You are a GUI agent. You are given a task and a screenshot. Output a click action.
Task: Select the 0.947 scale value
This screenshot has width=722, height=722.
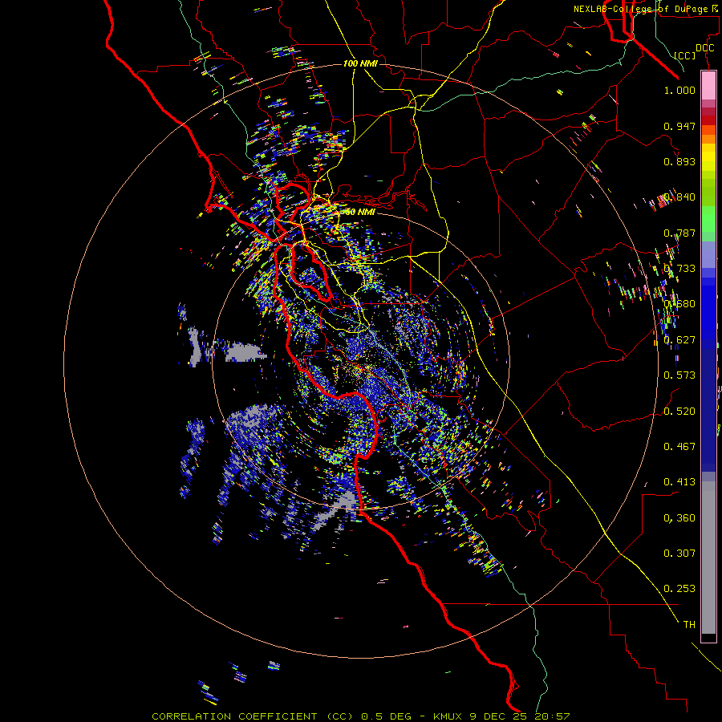coord(679,126)
